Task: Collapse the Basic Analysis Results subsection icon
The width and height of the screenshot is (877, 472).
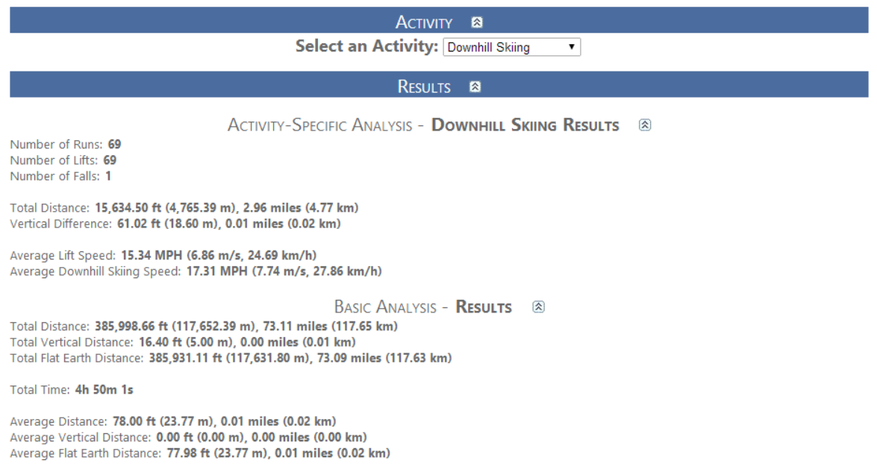Action: coord(538,306)
